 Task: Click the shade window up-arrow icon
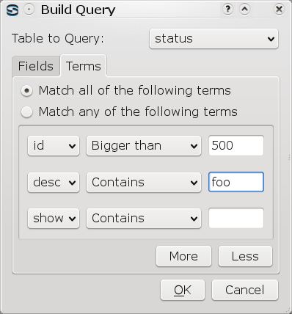coord(244,10)
